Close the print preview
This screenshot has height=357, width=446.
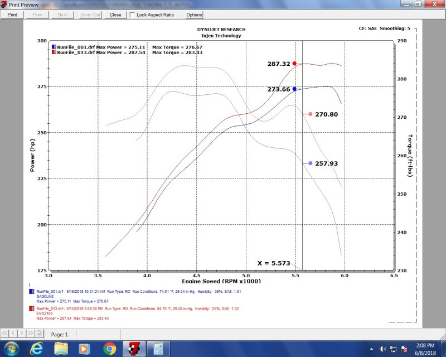(x=115, y=14)
